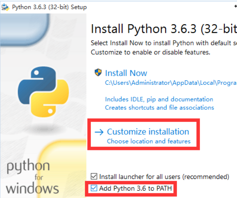The image size is (237, 198).
Task: Toggle the Install launcher for all users checkbox
Action: coord(94,177)
